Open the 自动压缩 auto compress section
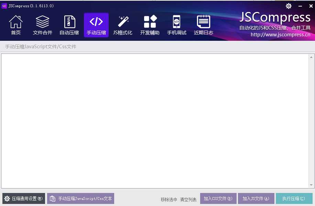 (x=69, y=25)
